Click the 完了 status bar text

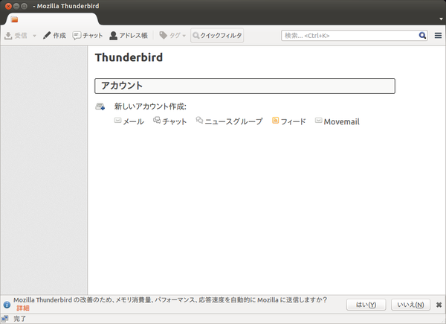(x=19, y=319)
